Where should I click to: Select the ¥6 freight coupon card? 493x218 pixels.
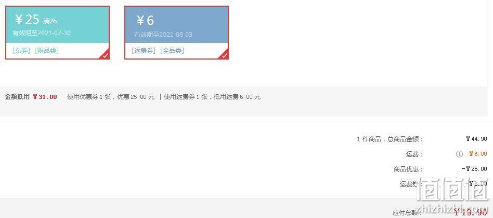click(176, 33)
